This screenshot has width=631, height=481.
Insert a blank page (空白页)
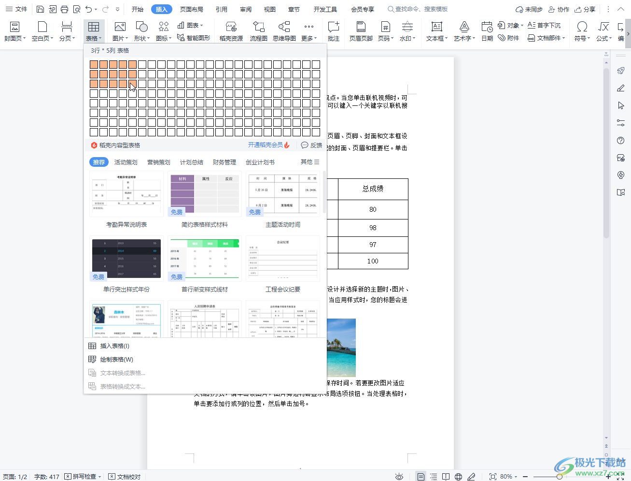click(42, 31)
